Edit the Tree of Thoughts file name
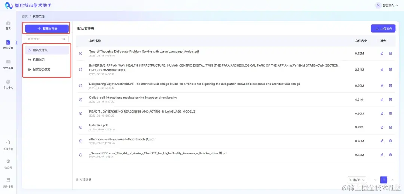The height and width of the screenshot is (194, 404). coord(382,53)
